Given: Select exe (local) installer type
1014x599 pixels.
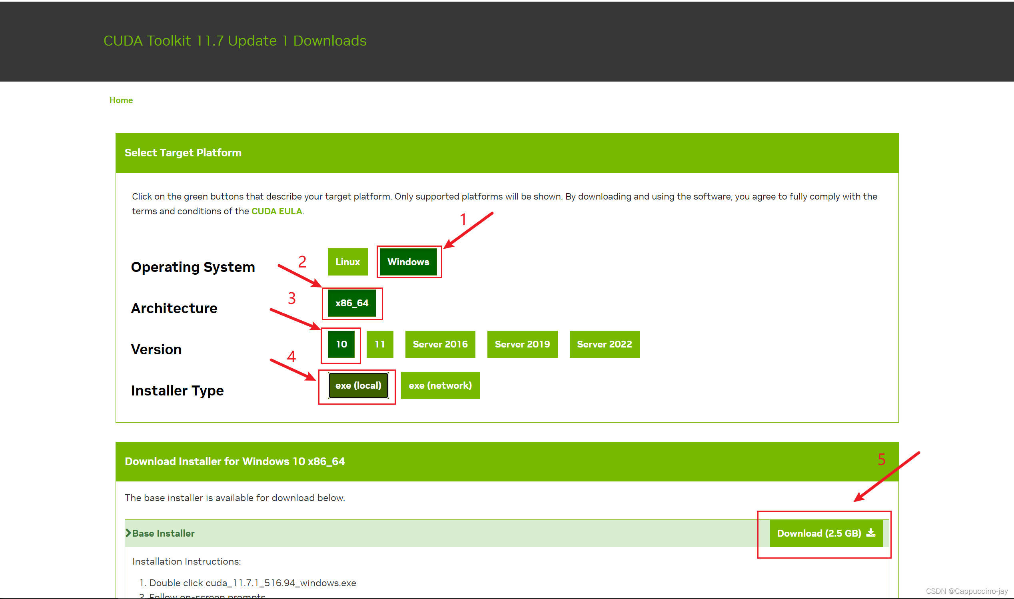Looking at the screenshot, I should tap(358, 385).
